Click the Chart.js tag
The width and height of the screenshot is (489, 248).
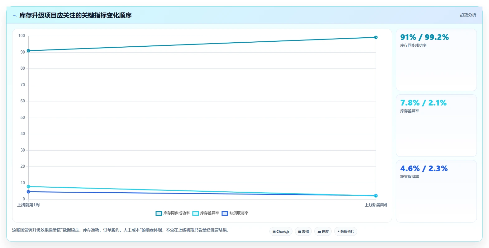pos(281,232)
